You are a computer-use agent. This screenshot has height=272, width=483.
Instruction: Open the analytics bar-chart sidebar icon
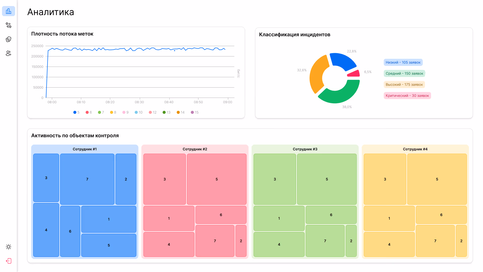[9, 11]
